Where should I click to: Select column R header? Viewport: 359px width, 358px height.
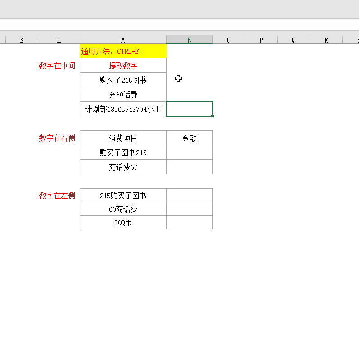point(326,40)
